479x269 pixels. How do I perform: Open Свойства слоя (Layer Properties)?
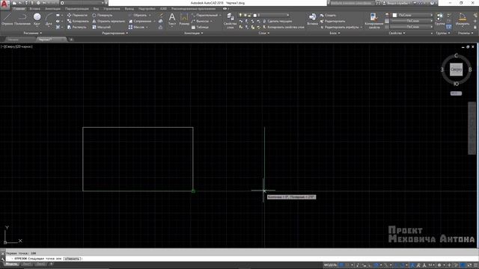[230, 21]
